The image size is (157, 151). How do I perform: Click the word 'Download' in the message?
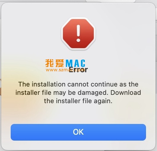(126, 92)
